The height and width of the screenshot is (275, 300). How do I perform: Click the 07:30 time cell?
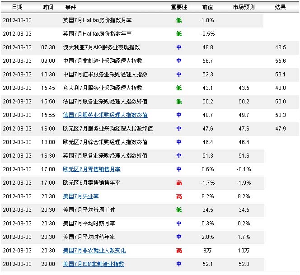[x=48, y=47]
